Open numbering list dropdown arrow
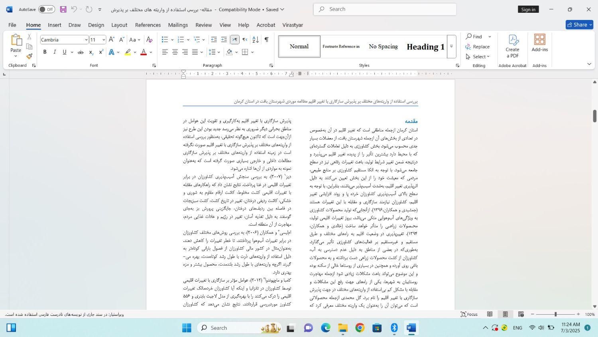Image resolution: width=598 pixels, height=337 pixels. (188, 40)
